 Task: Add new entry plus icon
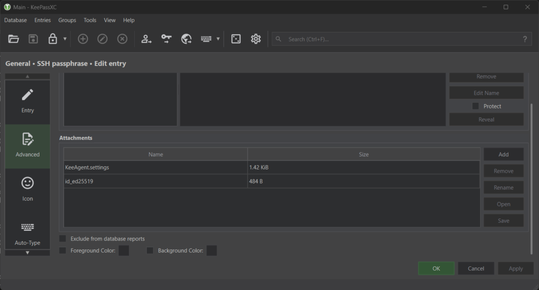click(83, 39)
